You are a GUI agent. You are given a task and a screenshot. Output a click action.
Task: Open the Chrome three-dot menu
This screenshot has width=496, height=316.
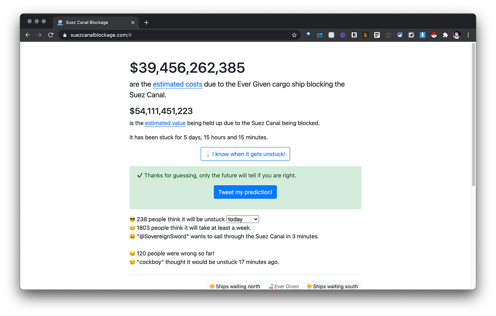468,35
